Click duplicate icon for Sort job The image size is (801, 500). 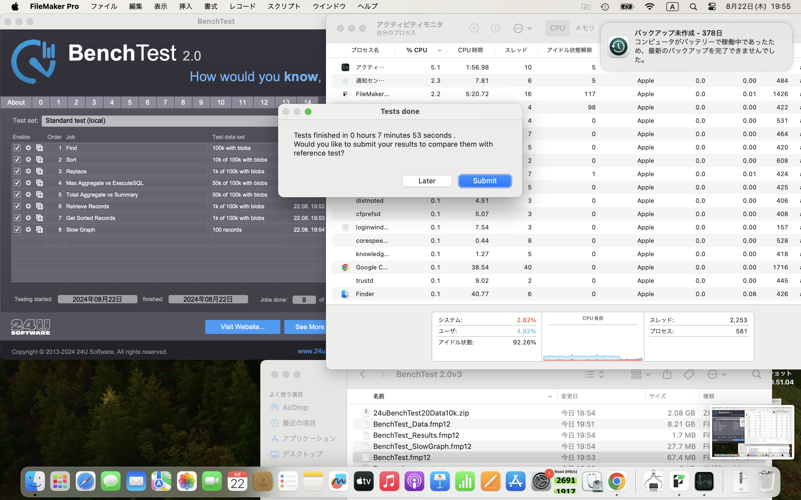point(39,159)
